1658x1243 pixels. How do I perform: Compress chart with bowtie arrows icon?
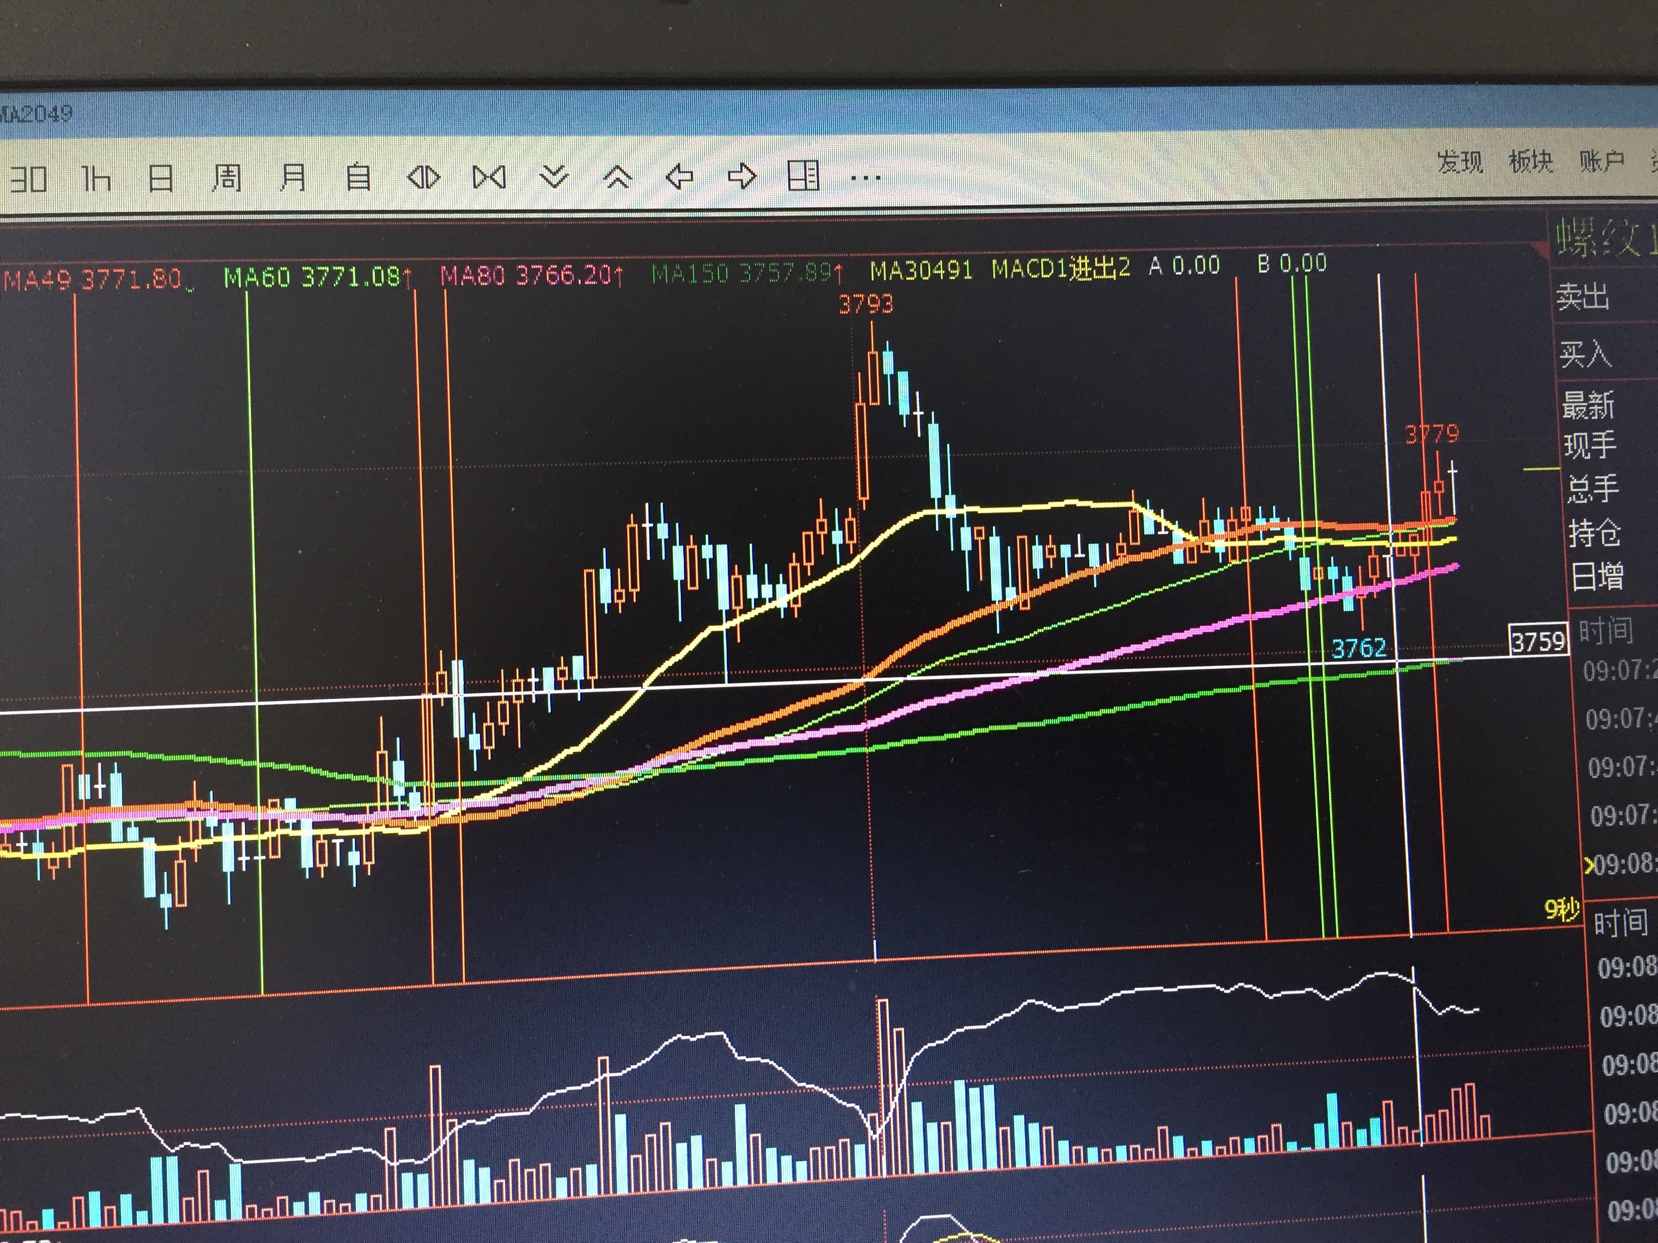[x=490, y=178]
